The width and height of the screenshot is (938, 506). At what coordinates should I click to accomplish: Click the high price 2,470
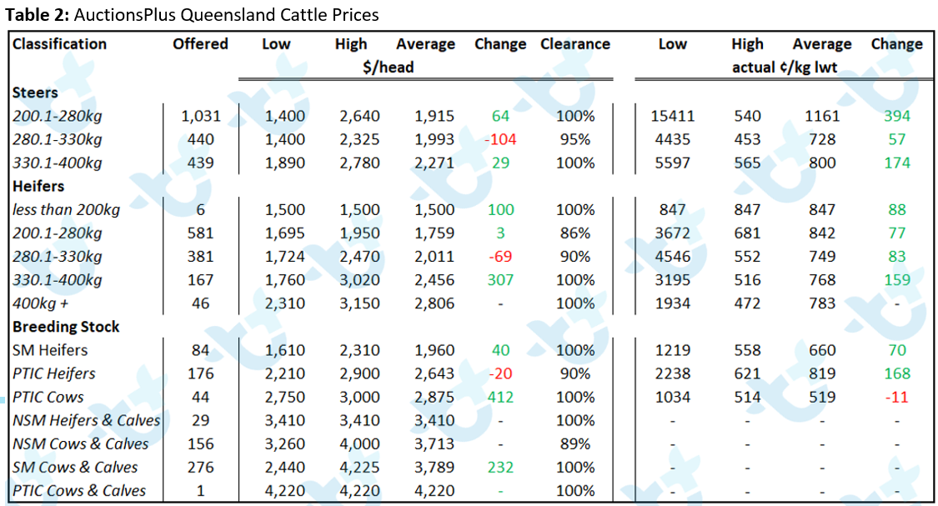coord(359,257)
